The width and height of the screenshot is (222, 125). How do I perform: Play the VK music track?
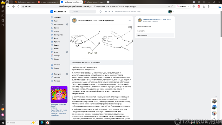(109, 11)
